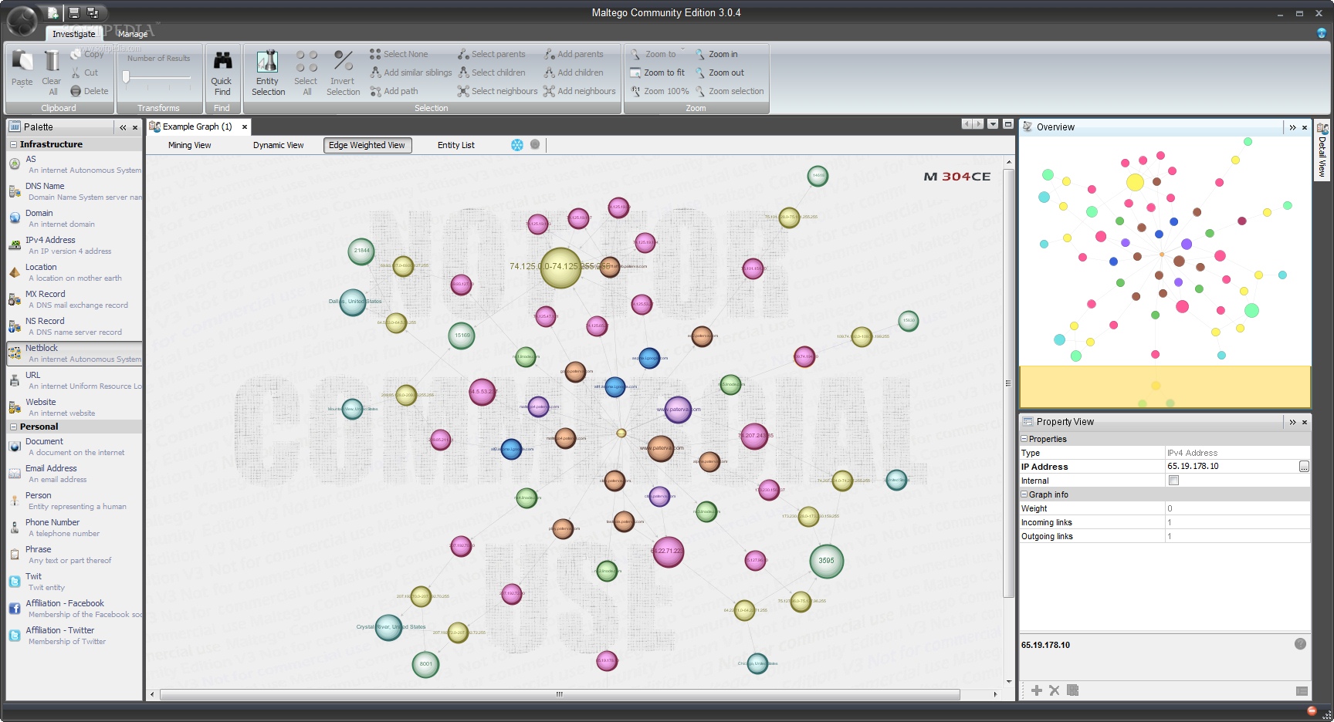Select Edge Weighted View
This screenshot has height=722, width=1334.
[367, 145]
